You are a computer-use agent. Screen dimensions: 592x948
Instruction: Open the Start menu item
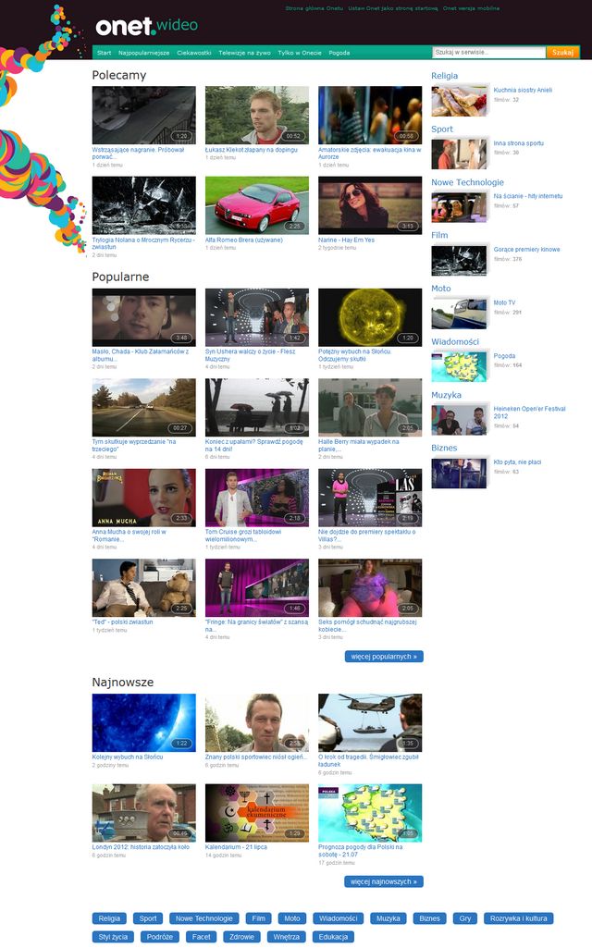(104, 53)
